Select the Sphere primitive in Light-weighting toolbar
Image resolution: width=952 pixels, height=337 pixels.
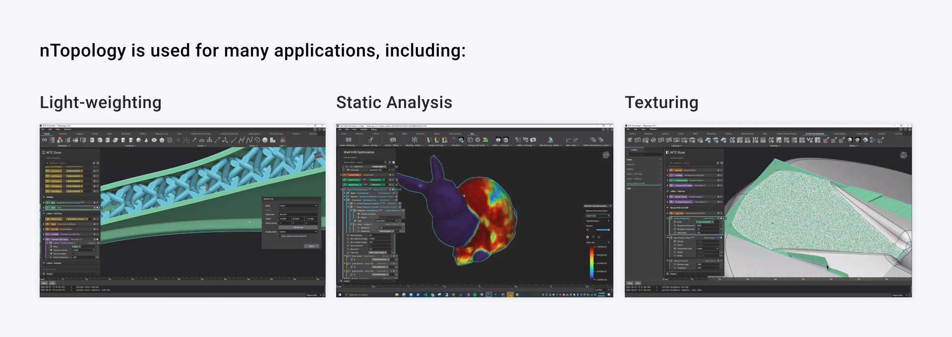point(138,140)
